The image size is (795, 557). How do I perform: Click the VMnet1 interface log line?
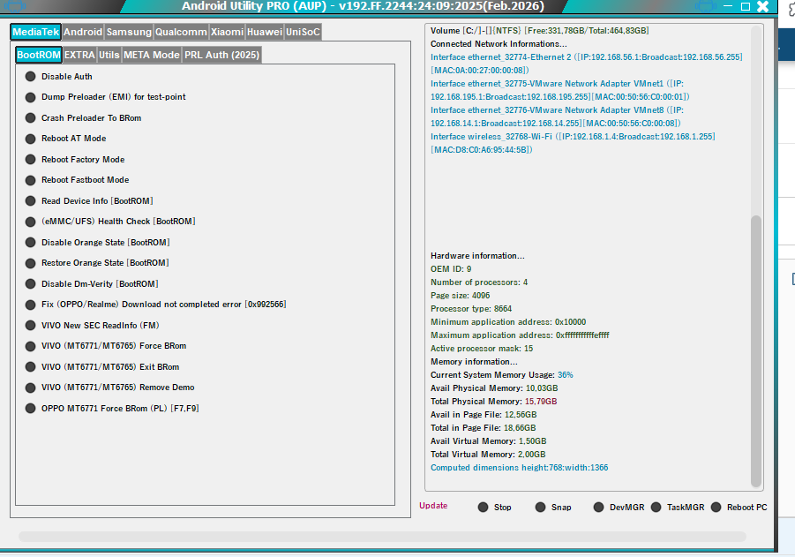coord(560,90)
